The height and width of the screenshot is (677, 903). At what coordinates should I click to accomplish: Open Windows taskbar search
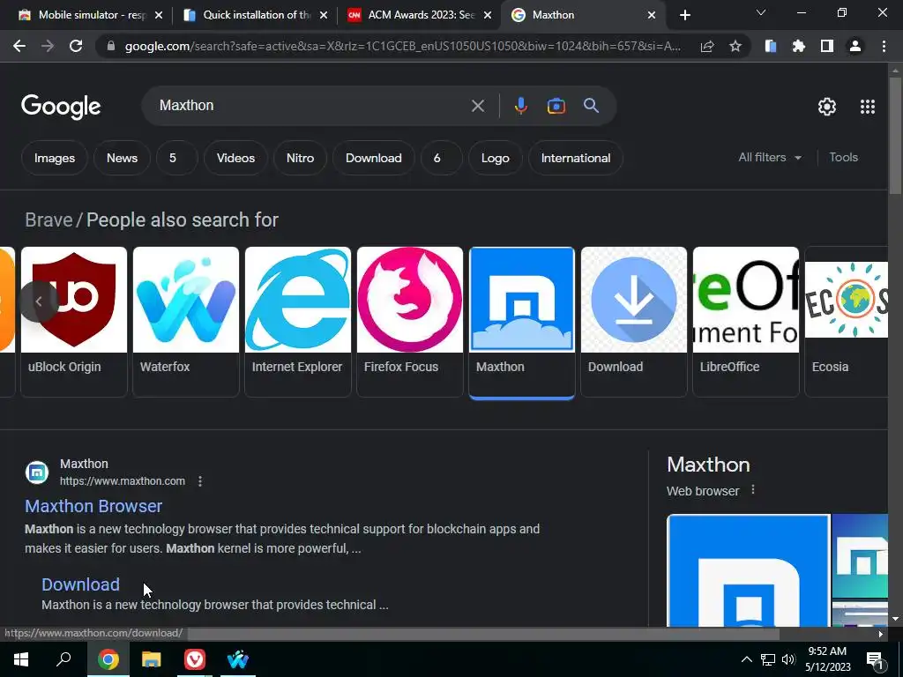click(63, 659)
